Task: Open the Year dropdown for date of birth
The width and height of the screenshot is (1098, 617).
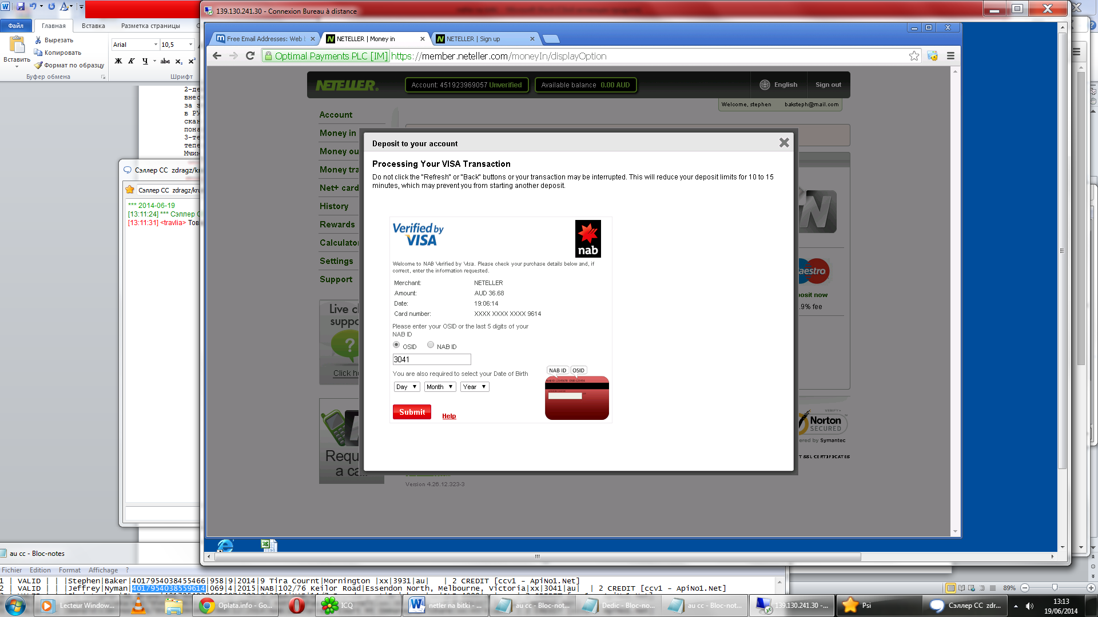Action: click(475, 387)
